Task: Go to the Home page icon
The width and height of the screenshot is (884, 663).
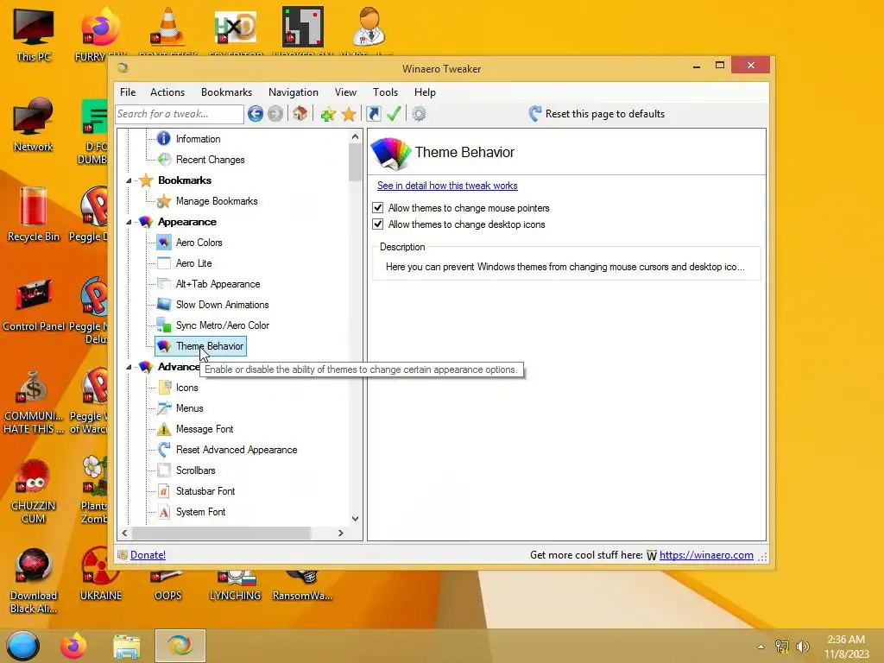Action: point(300,114)
